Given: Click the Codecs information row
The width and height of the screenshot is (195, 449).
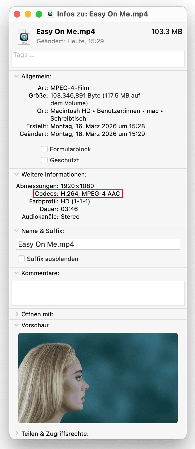Looking at the screenshot, I should point(78,194).
